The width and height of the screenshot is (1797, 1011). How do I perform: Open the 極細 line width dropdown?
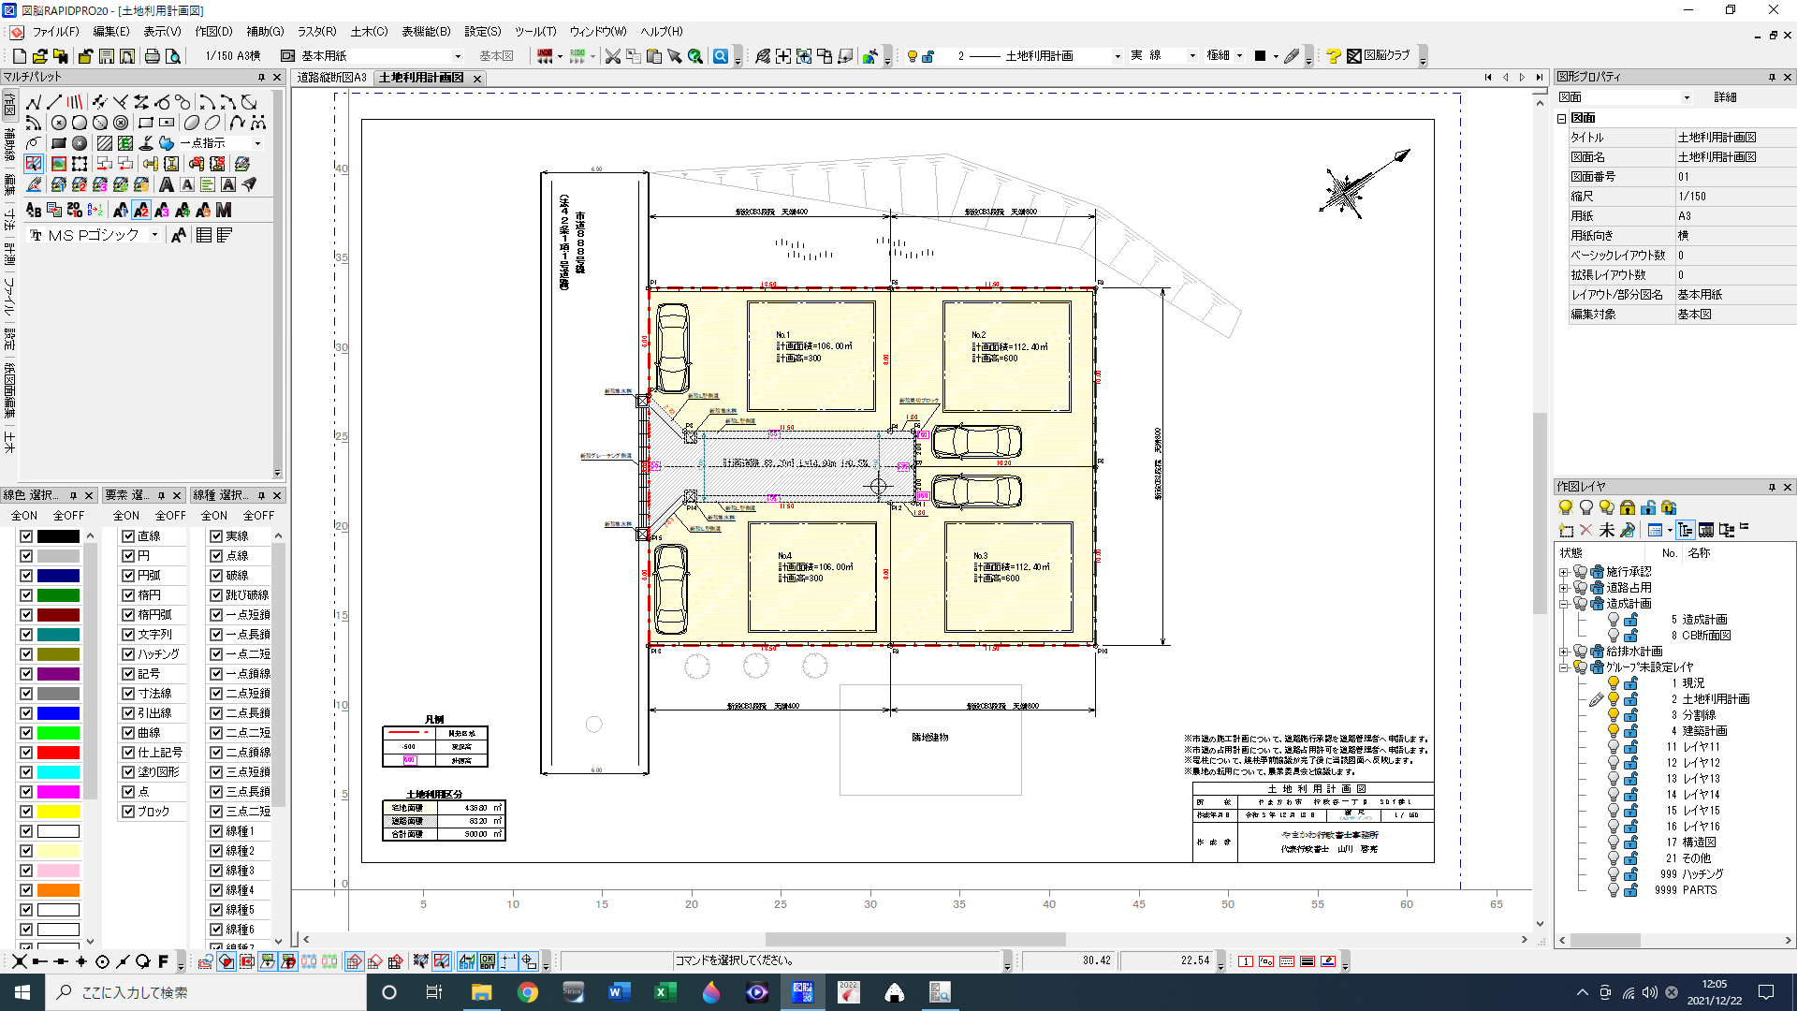tap(1239, 56)
